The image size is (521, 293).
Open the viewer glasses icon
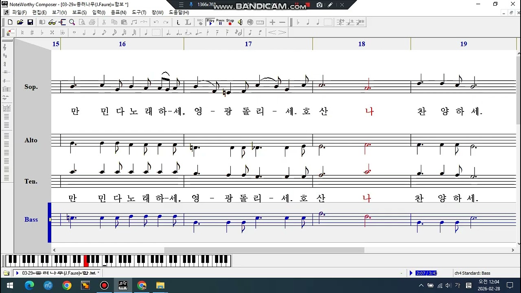(x=52, y=22)
